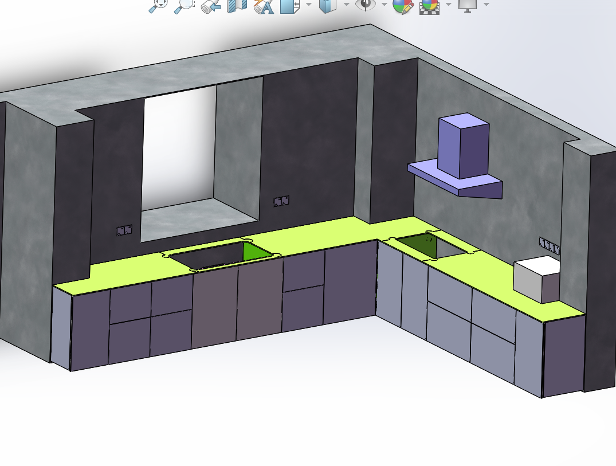Select the triple outlet on right wall
The width and height of the screenshot is (616, 466).
[x=549, y=245]
